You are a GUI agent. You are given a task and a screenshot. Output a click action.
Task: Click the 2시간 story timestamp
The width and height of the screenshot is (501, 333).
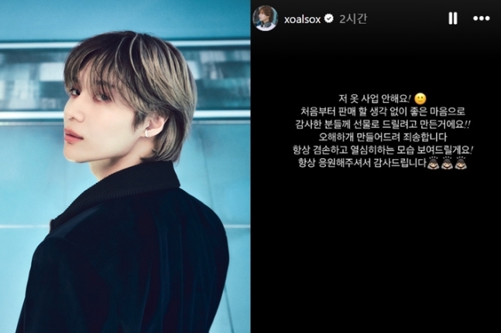click(353, 19)
